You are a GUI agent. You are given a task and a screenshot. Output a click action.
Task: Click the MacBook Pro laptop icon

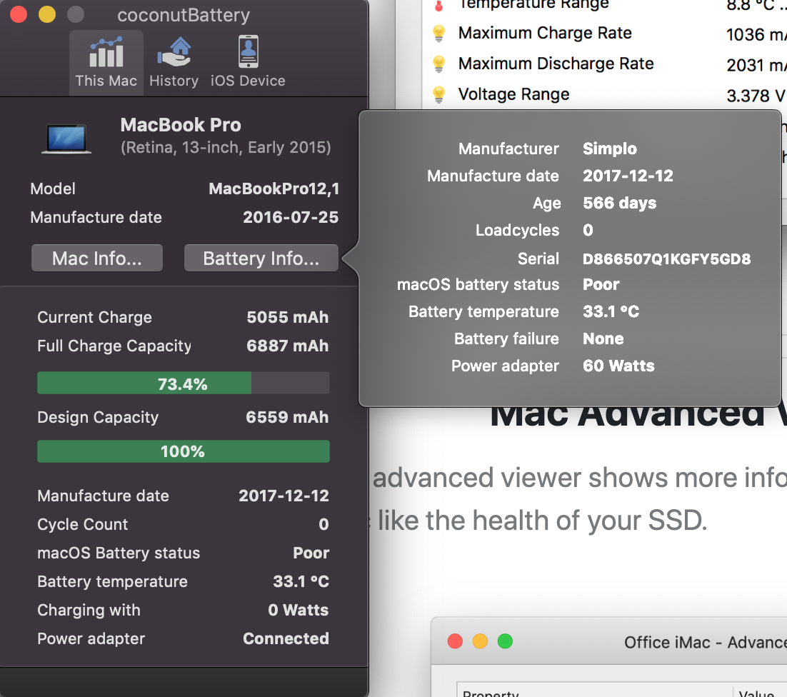pos(66,139)
